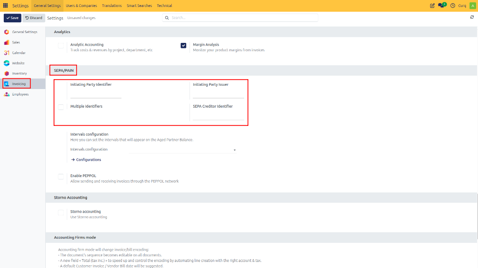Focus the Initiating Party Identifier field

[x=96, y=94]
